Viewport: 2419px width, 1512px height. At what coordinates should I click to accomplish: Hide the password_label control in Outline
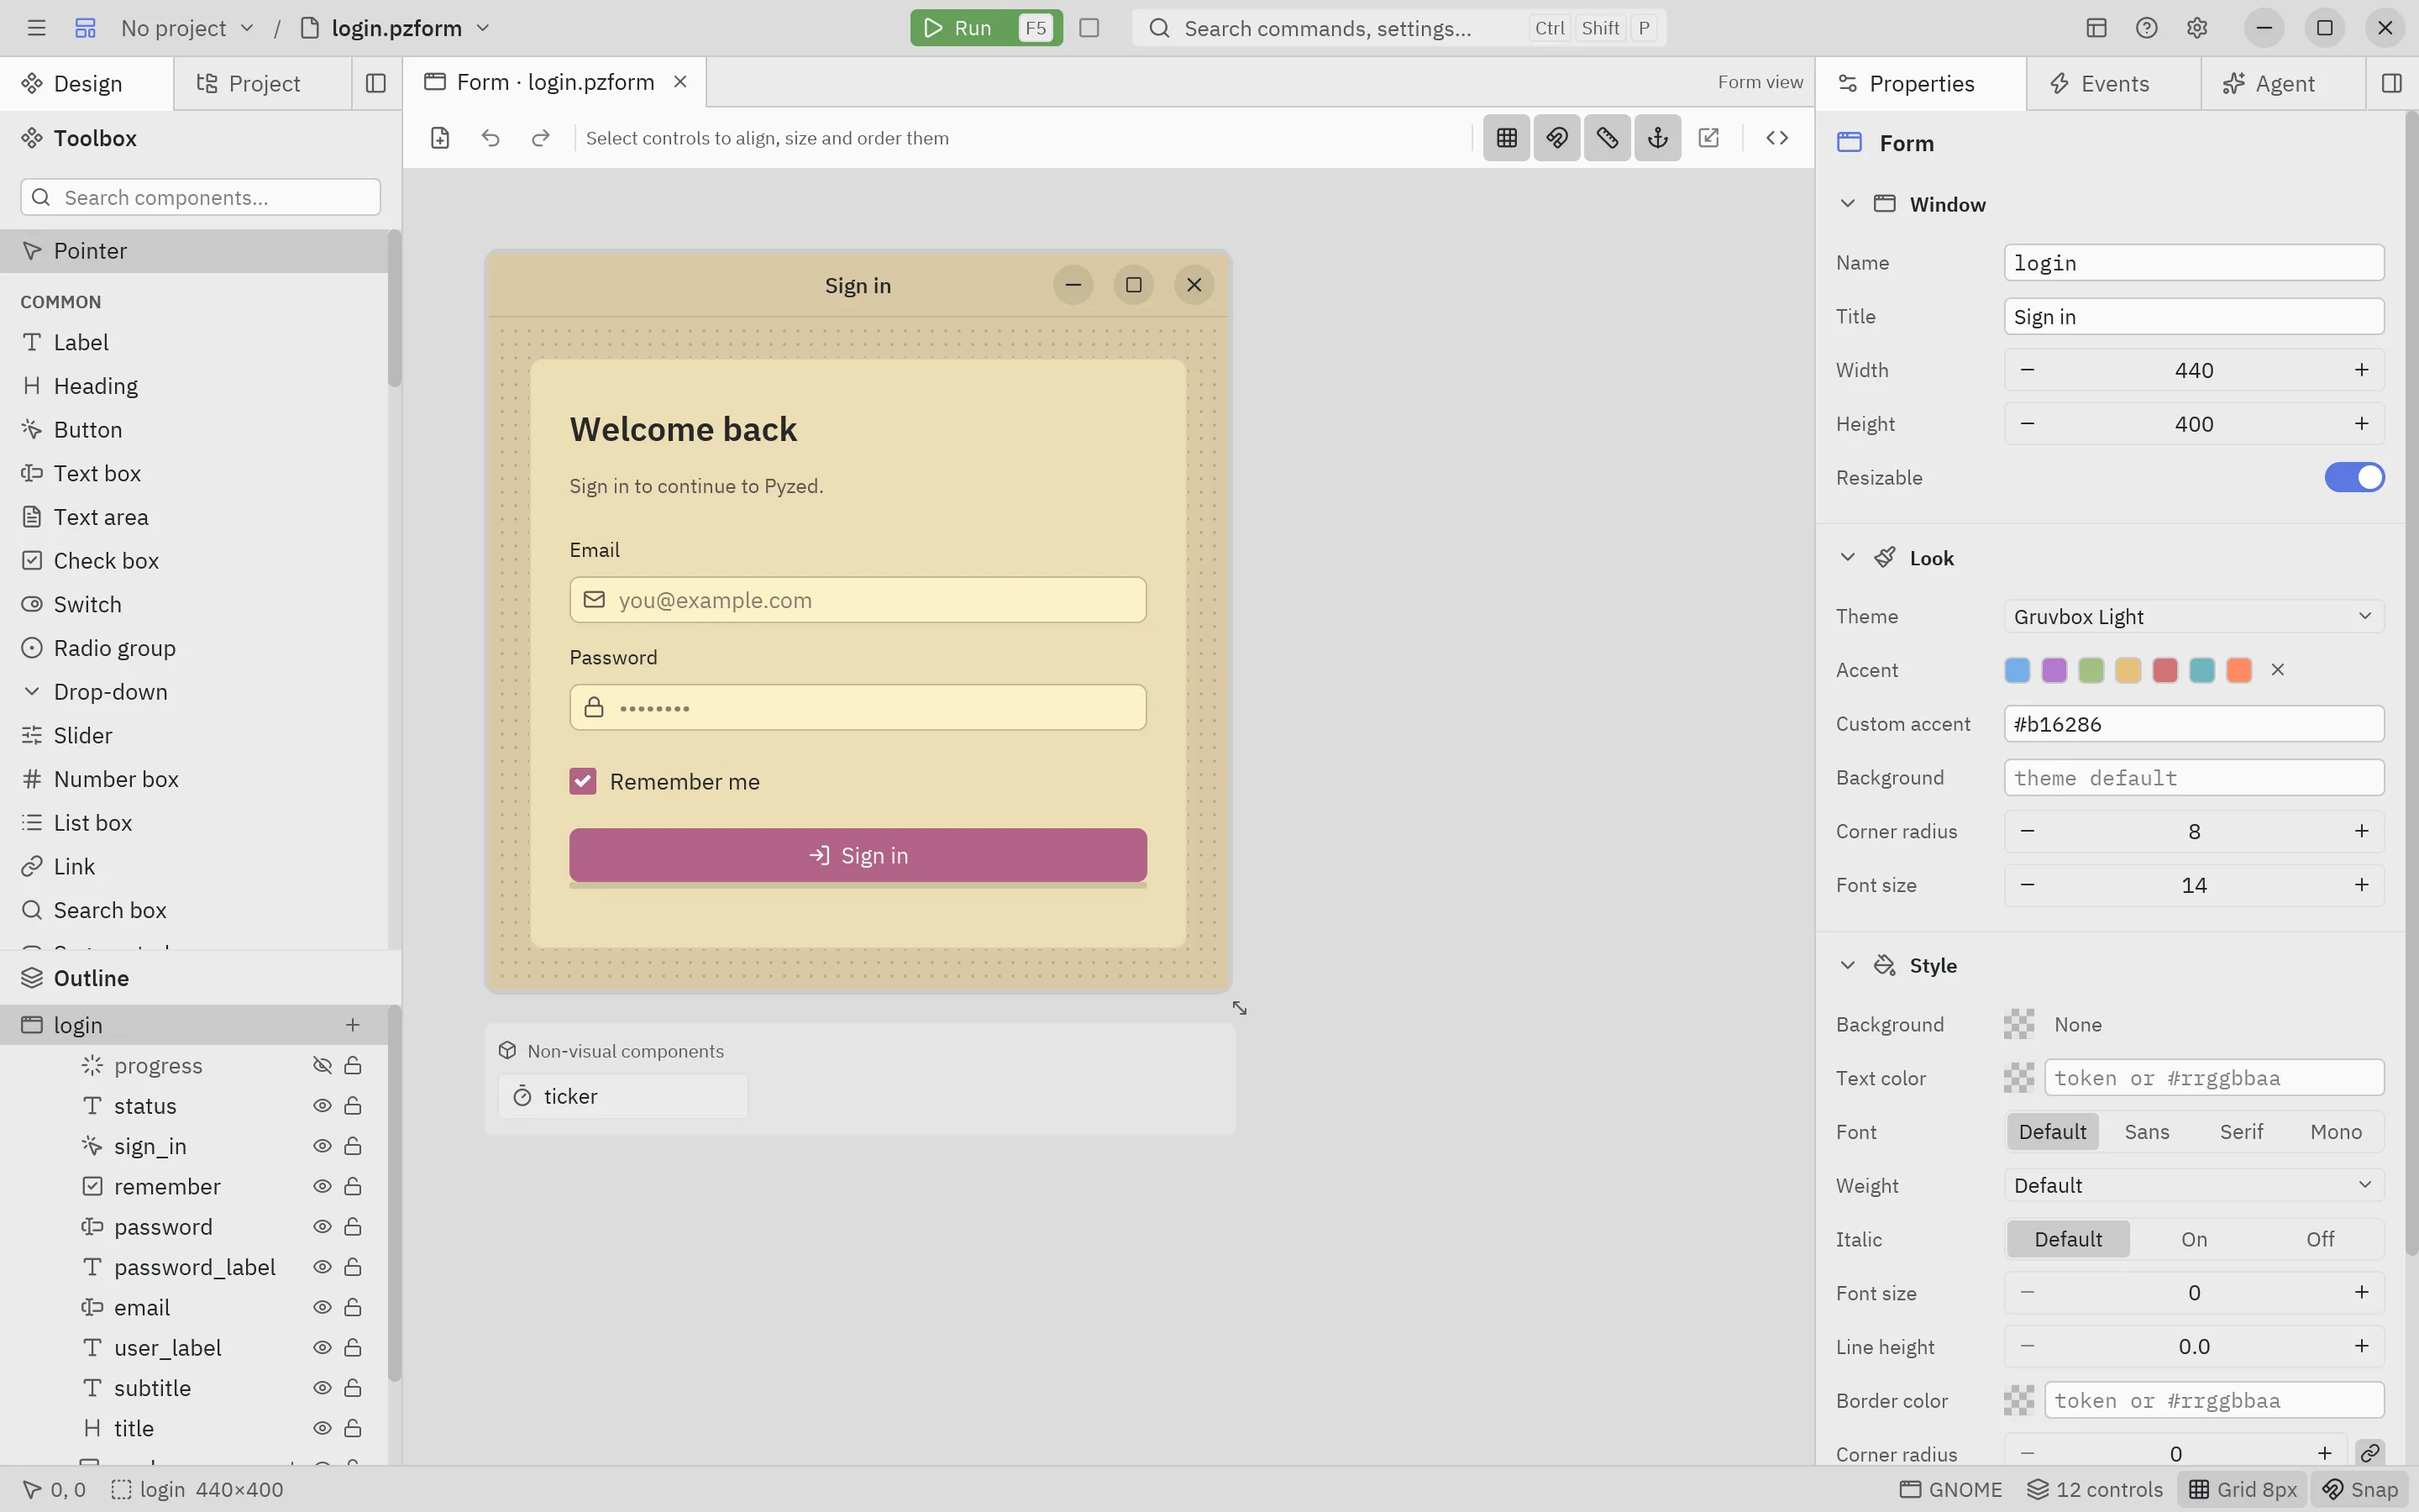(x=322, y=1267)
